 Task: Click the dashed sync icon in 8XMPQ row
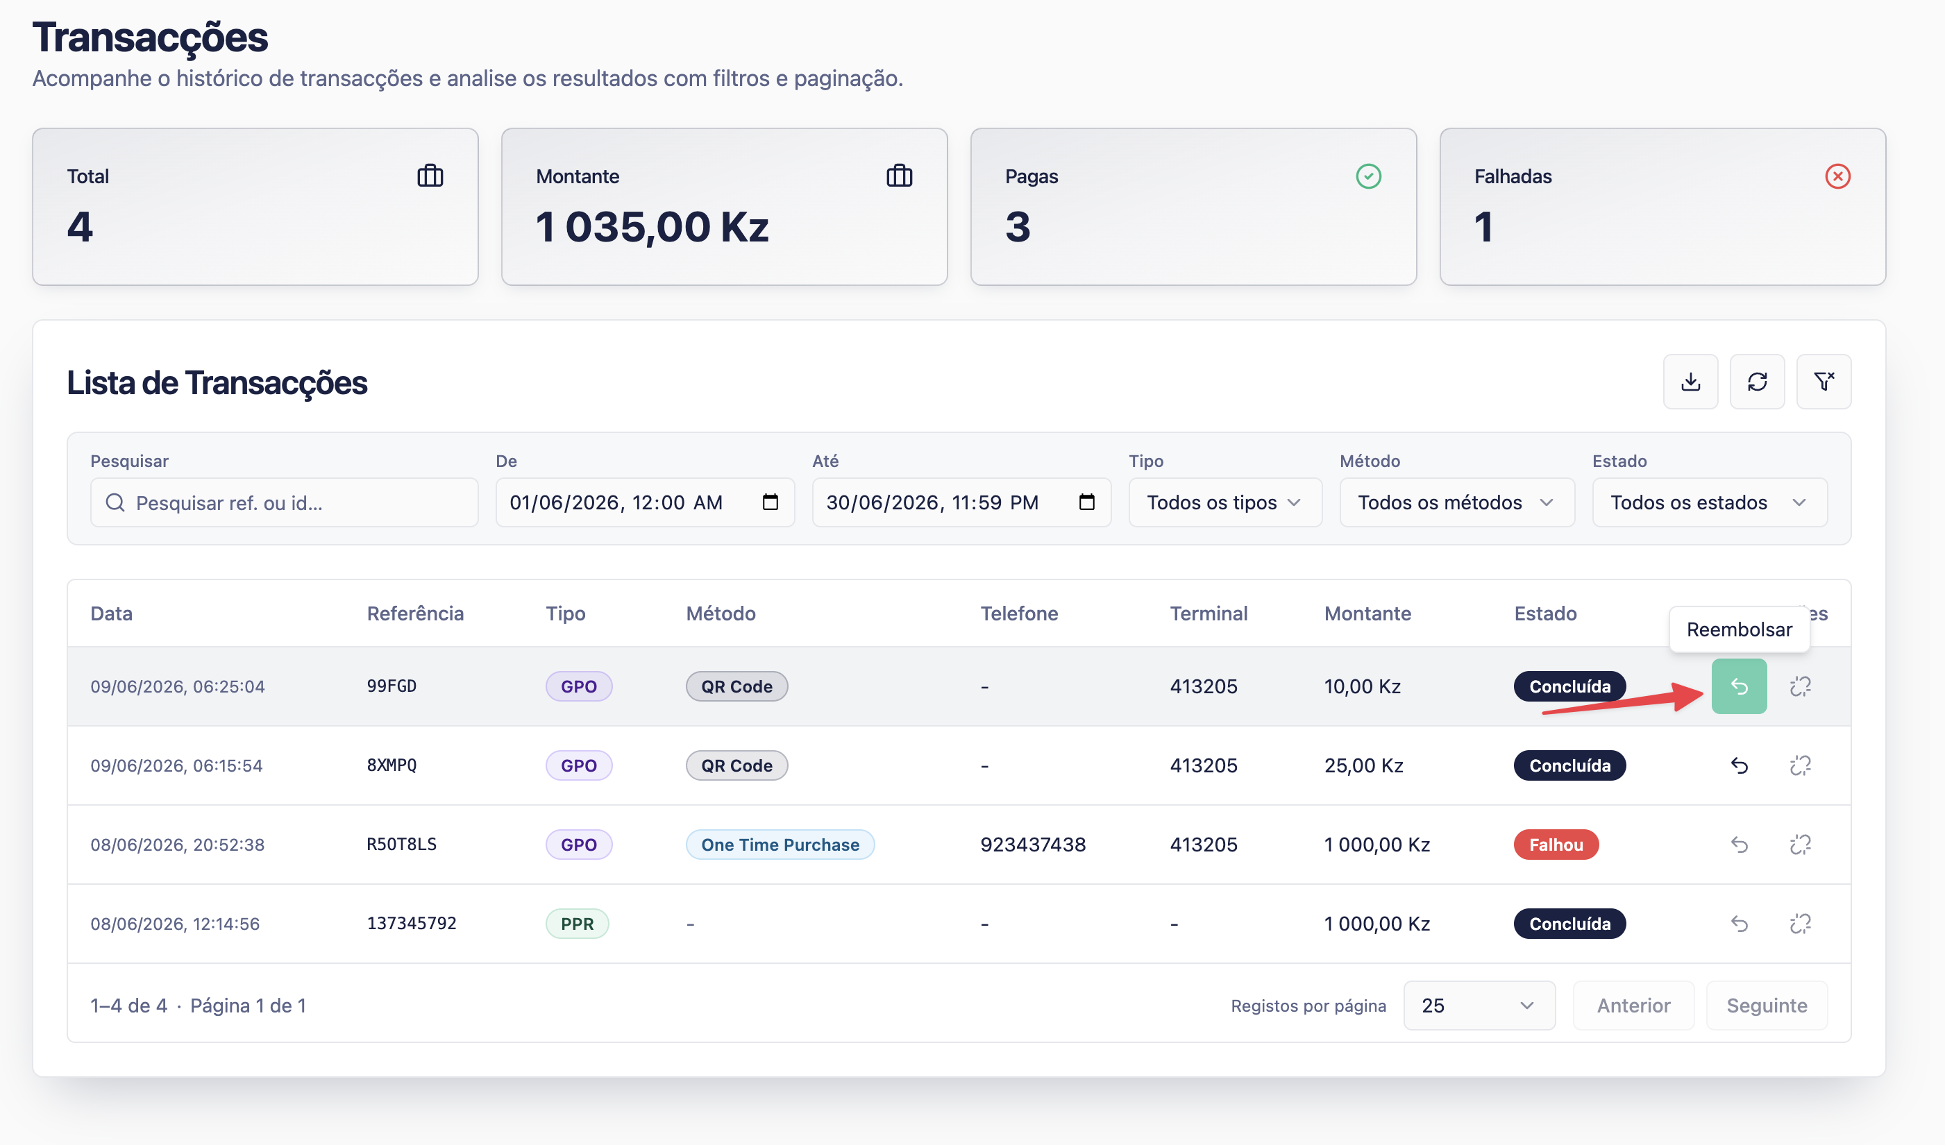click(1800, 765)
